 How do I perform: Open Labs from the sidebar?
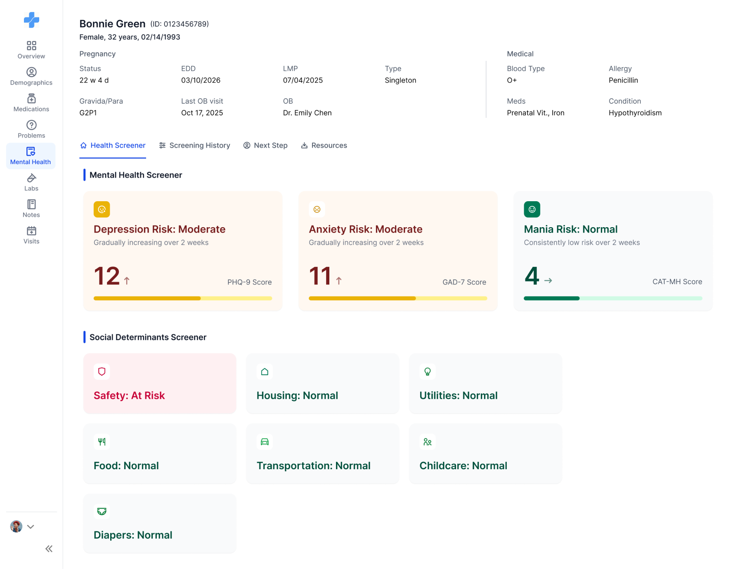(31, 182)
